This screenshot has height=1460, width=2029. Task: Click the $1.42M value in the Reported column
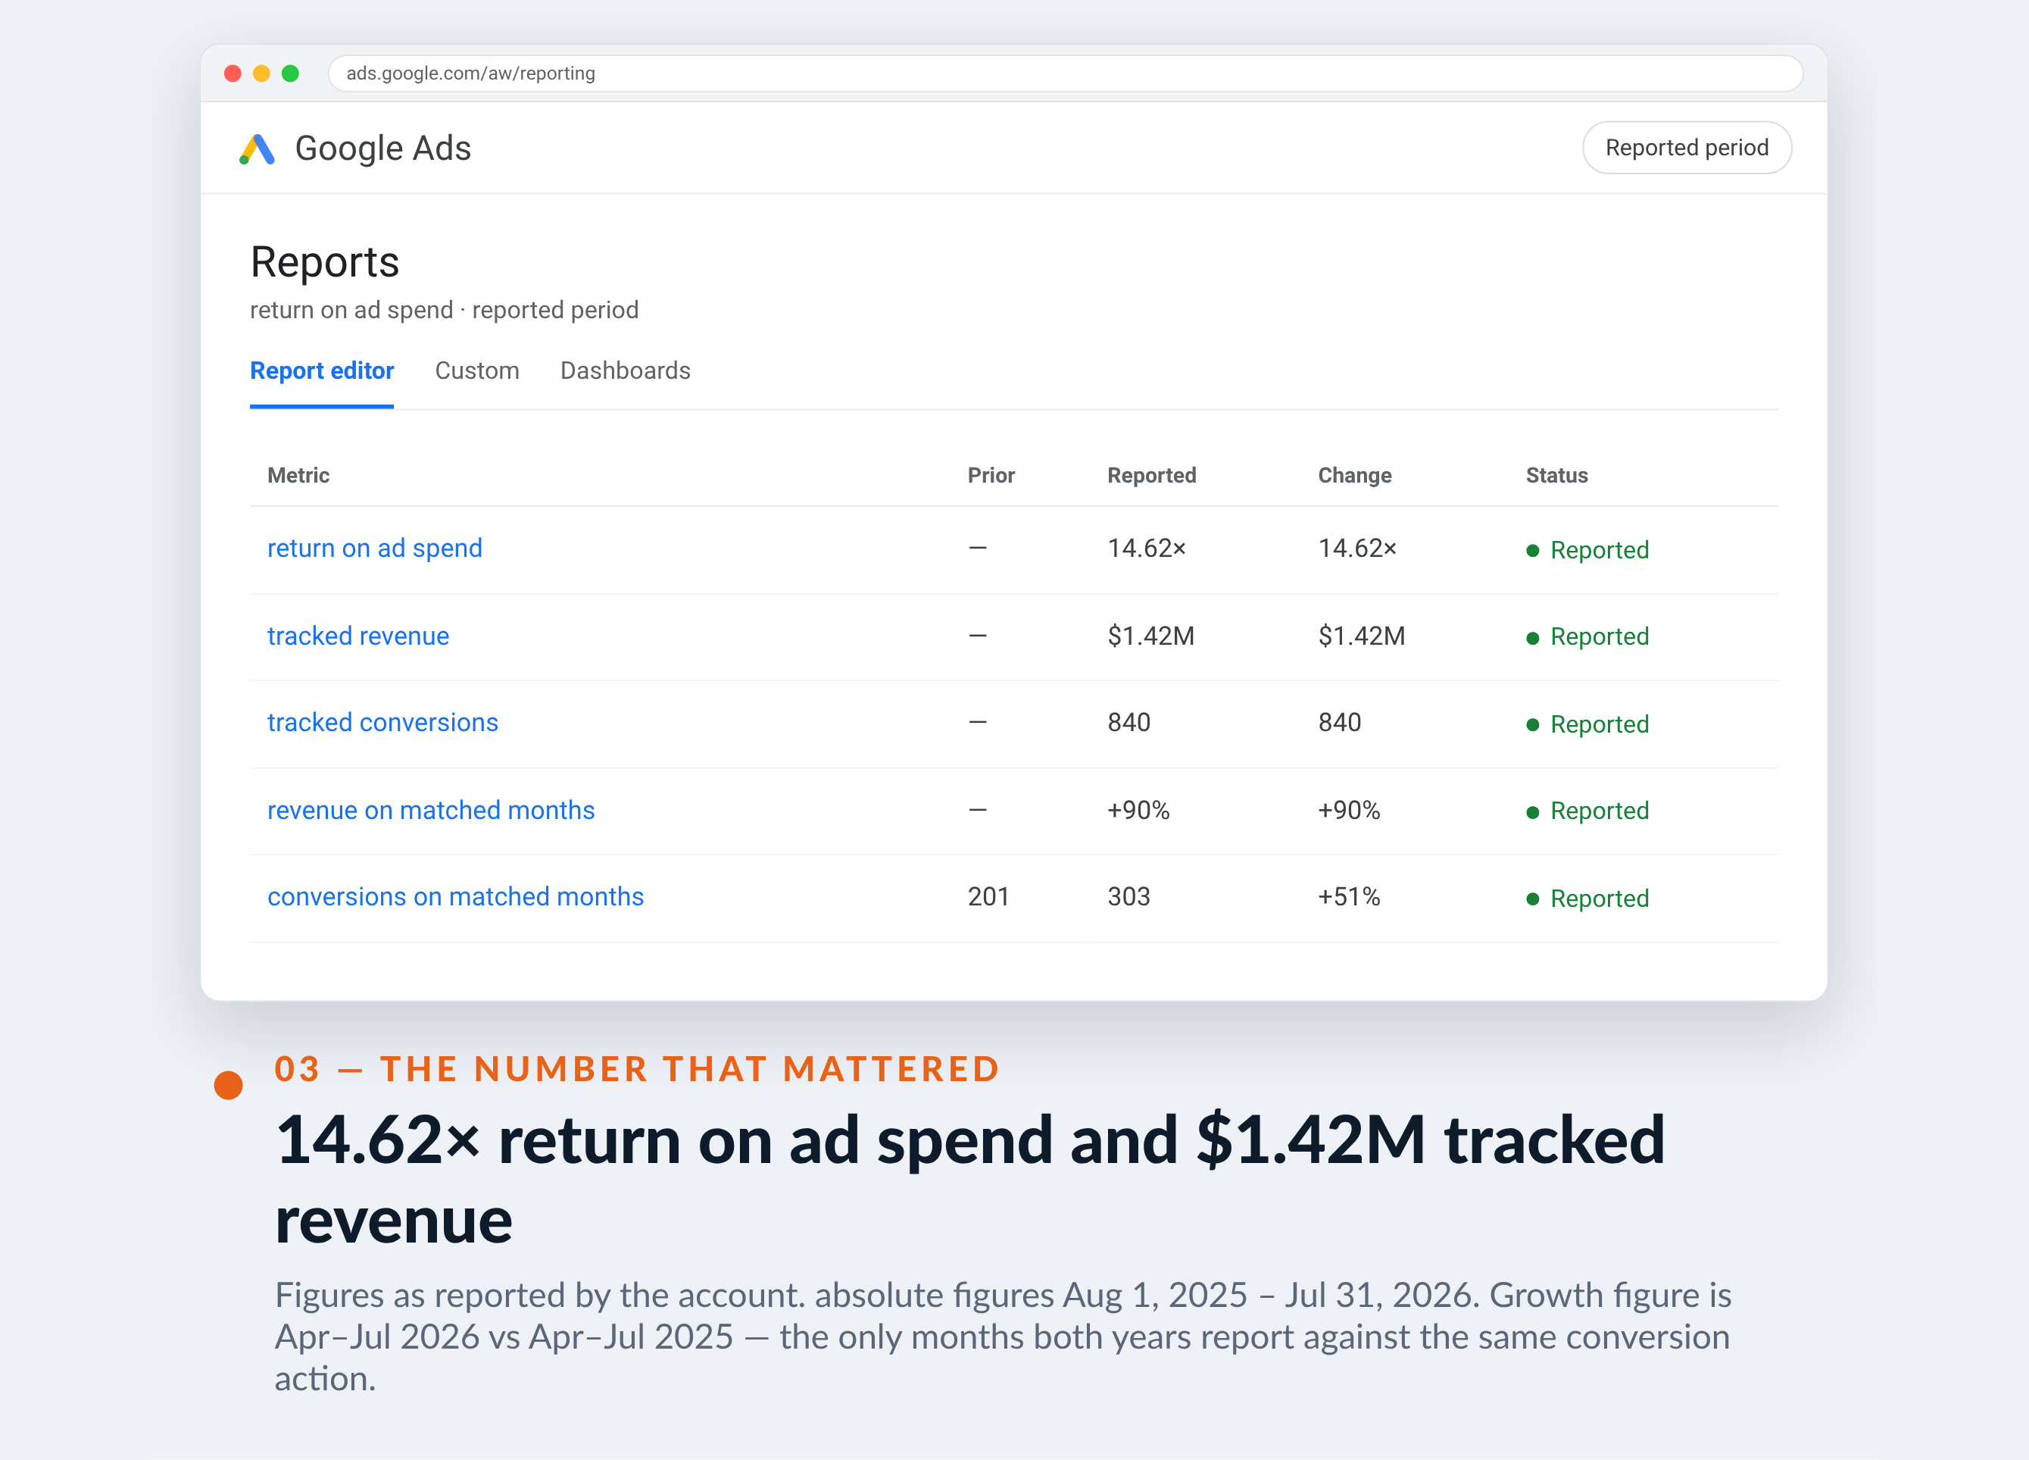point(1150,636)
